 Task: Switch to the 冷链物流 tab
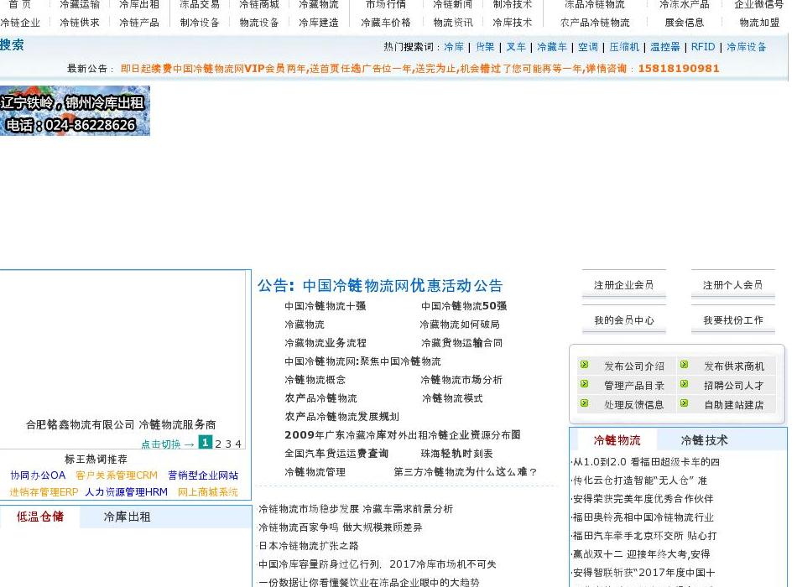(x=617, y=440)
